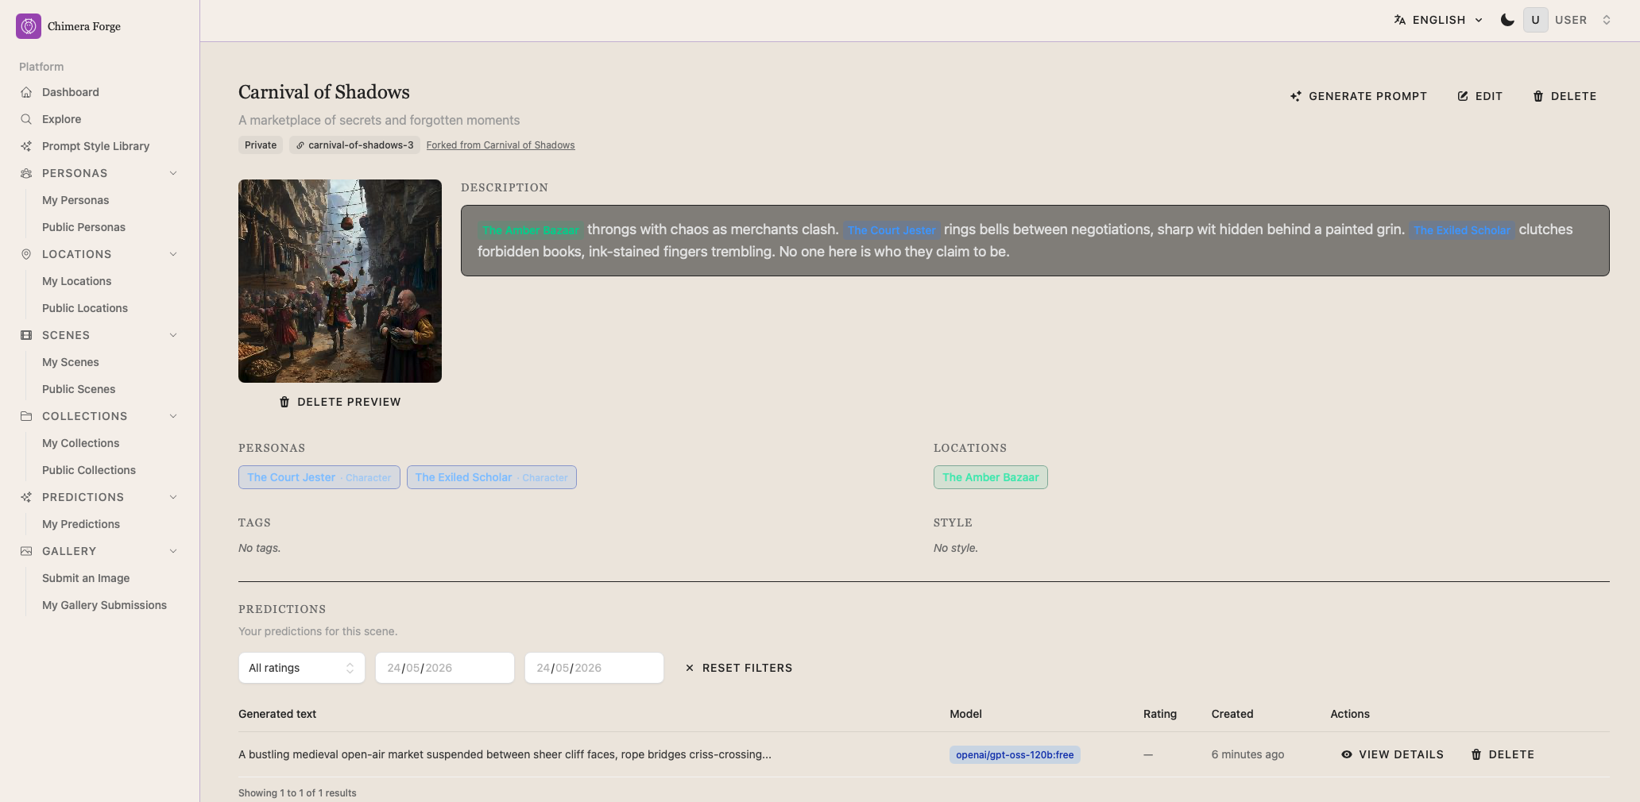
Task: Click the link icon on carnival-of-shadows-3 slug
Action: 300,145
